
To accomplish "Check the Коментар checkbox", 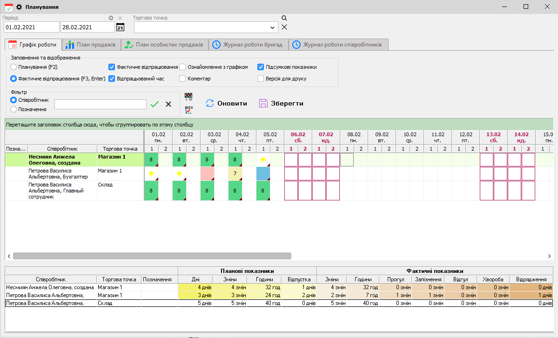I will [x=183, y=79].
